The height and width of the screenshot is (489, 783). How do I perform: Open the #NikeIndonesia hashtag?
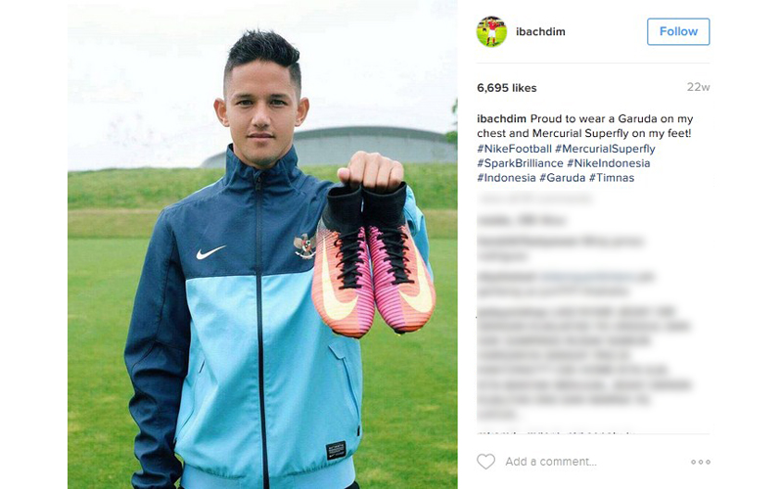click(608, 163)
